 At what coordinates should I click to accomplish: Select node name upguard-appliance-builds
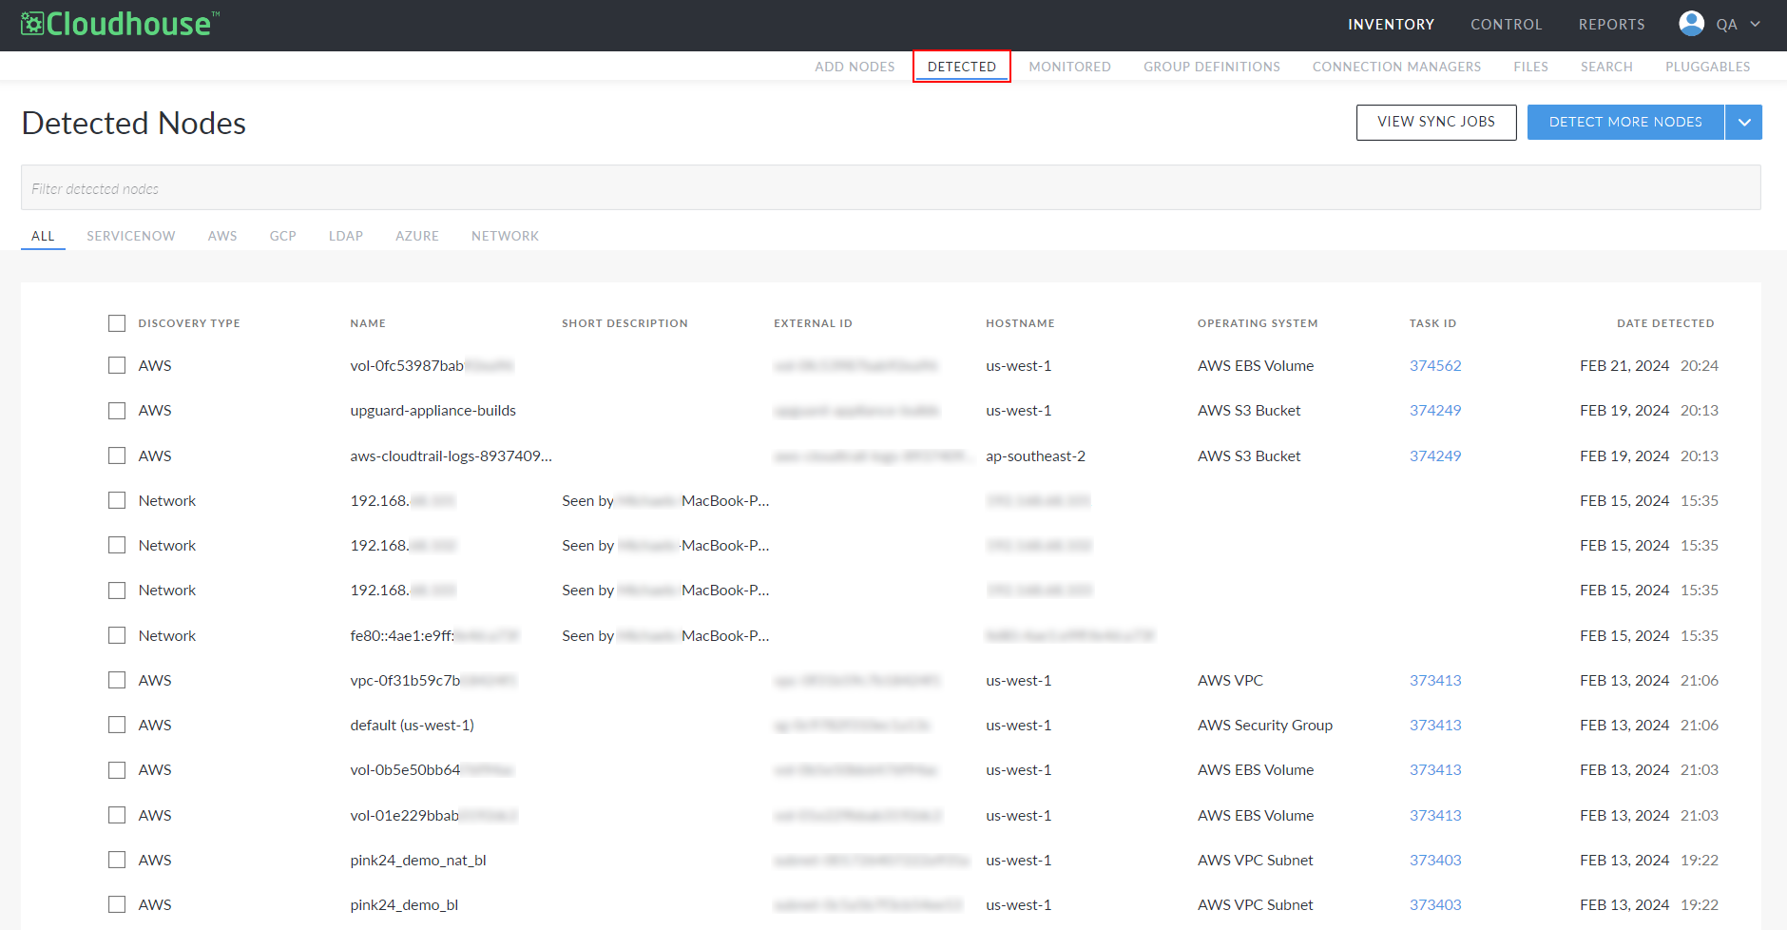tap(433, 411)
